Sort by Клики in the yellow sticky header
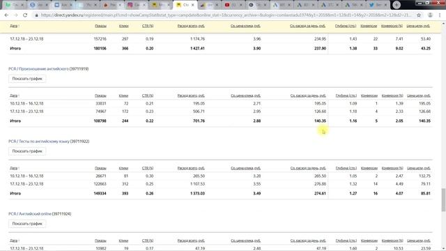The height and width of the screenshot is (251, 446). [123, 26]
